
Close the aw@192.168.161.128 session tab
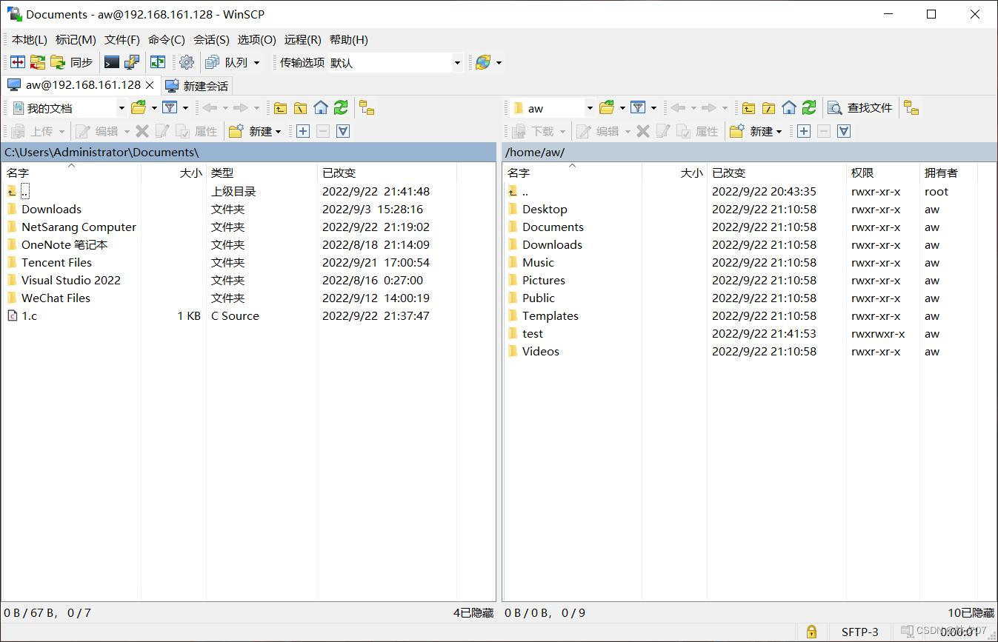point(150,85)
